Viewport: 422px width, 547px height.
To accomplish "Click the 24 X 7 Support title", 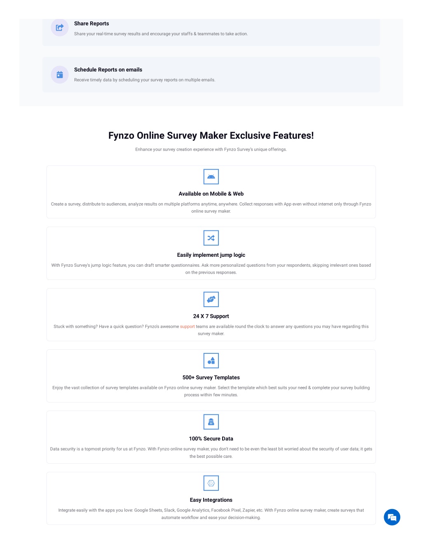I will 211,316.
